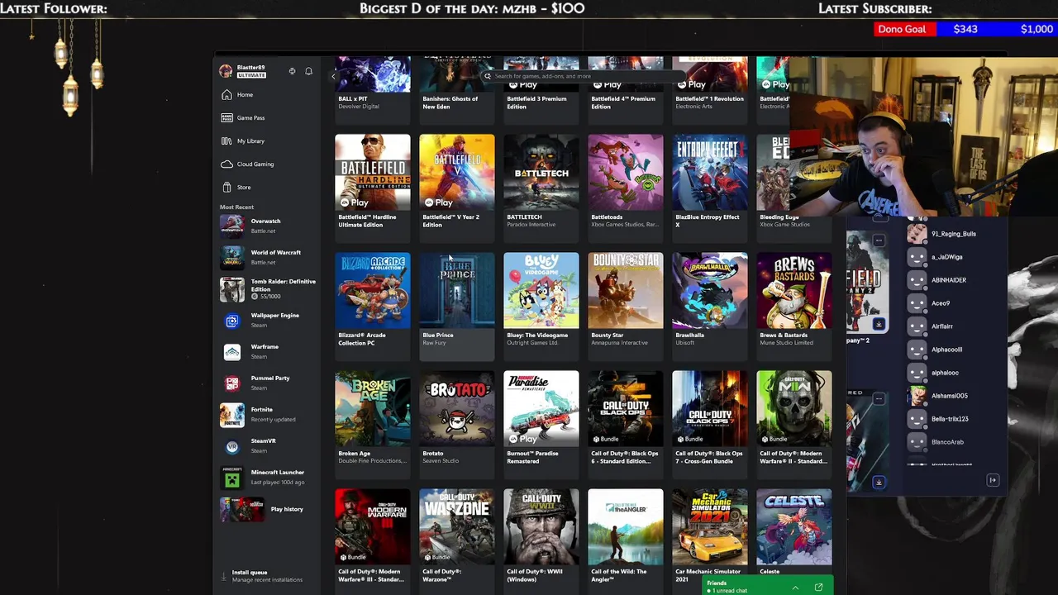Image resolution: width=1058 pixels, height=595 pixels.
Task: Open World of Warcraft from Most Recent
Action: pos(267,257)
